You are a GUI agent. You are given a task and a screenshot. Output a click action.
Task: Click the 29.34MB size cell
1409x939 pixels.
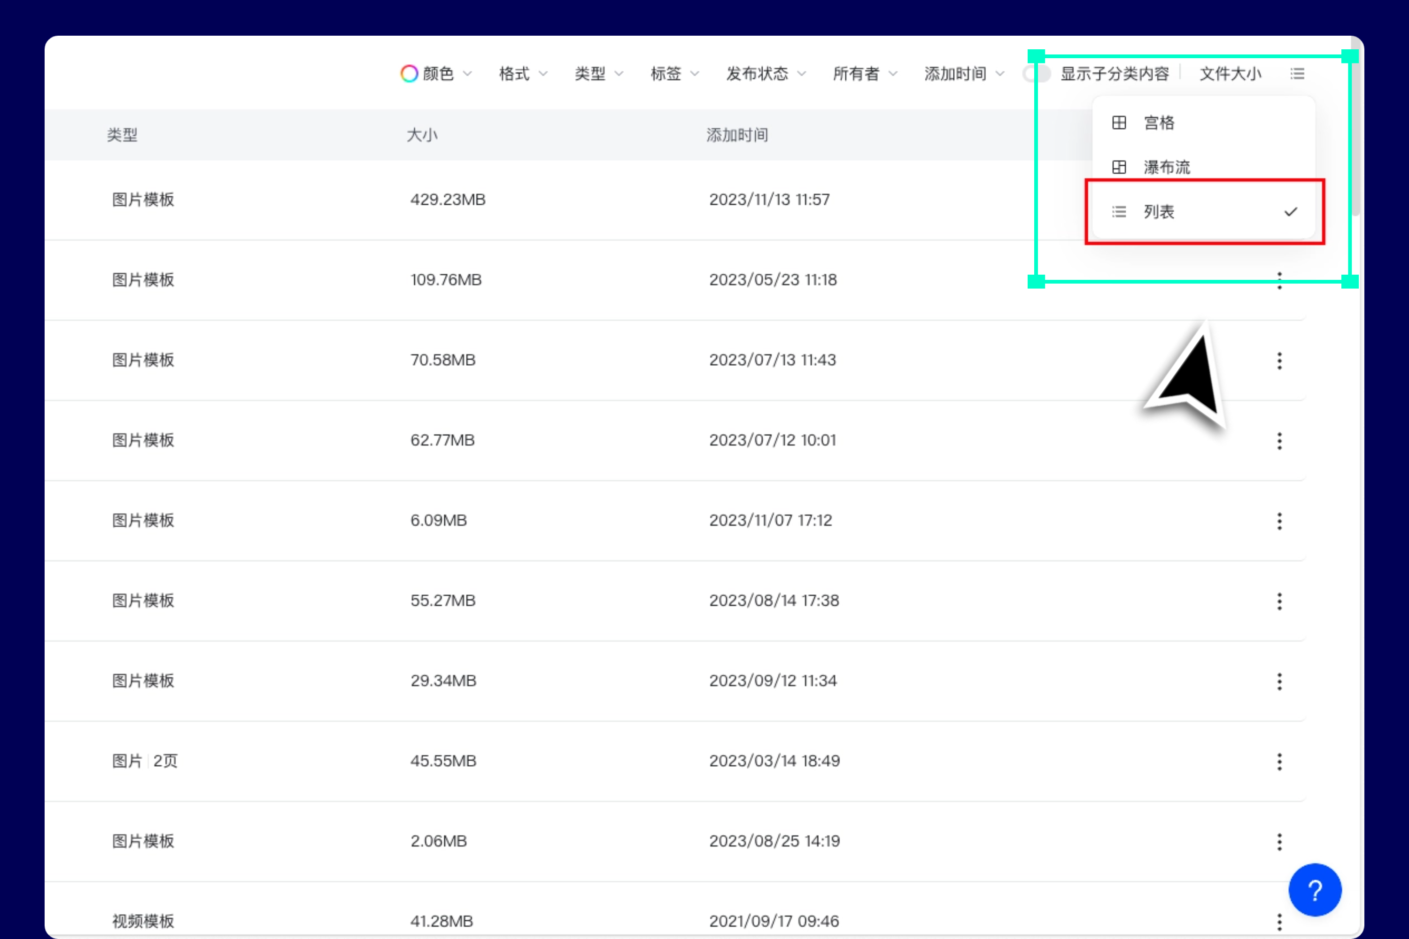[443, 681]
